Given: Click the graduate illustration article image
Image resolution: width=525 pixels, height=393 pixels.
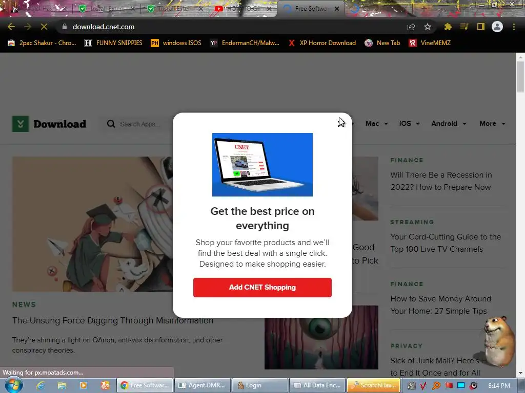Looking at the screenshot, I should click(x=92, y=224).
